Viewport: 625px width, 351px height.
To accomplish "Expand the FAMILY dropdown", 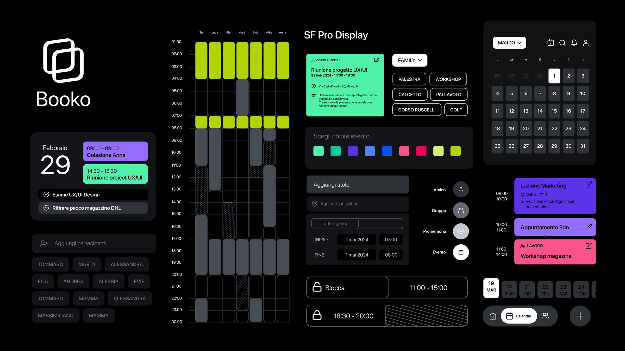I will point(410,60).
